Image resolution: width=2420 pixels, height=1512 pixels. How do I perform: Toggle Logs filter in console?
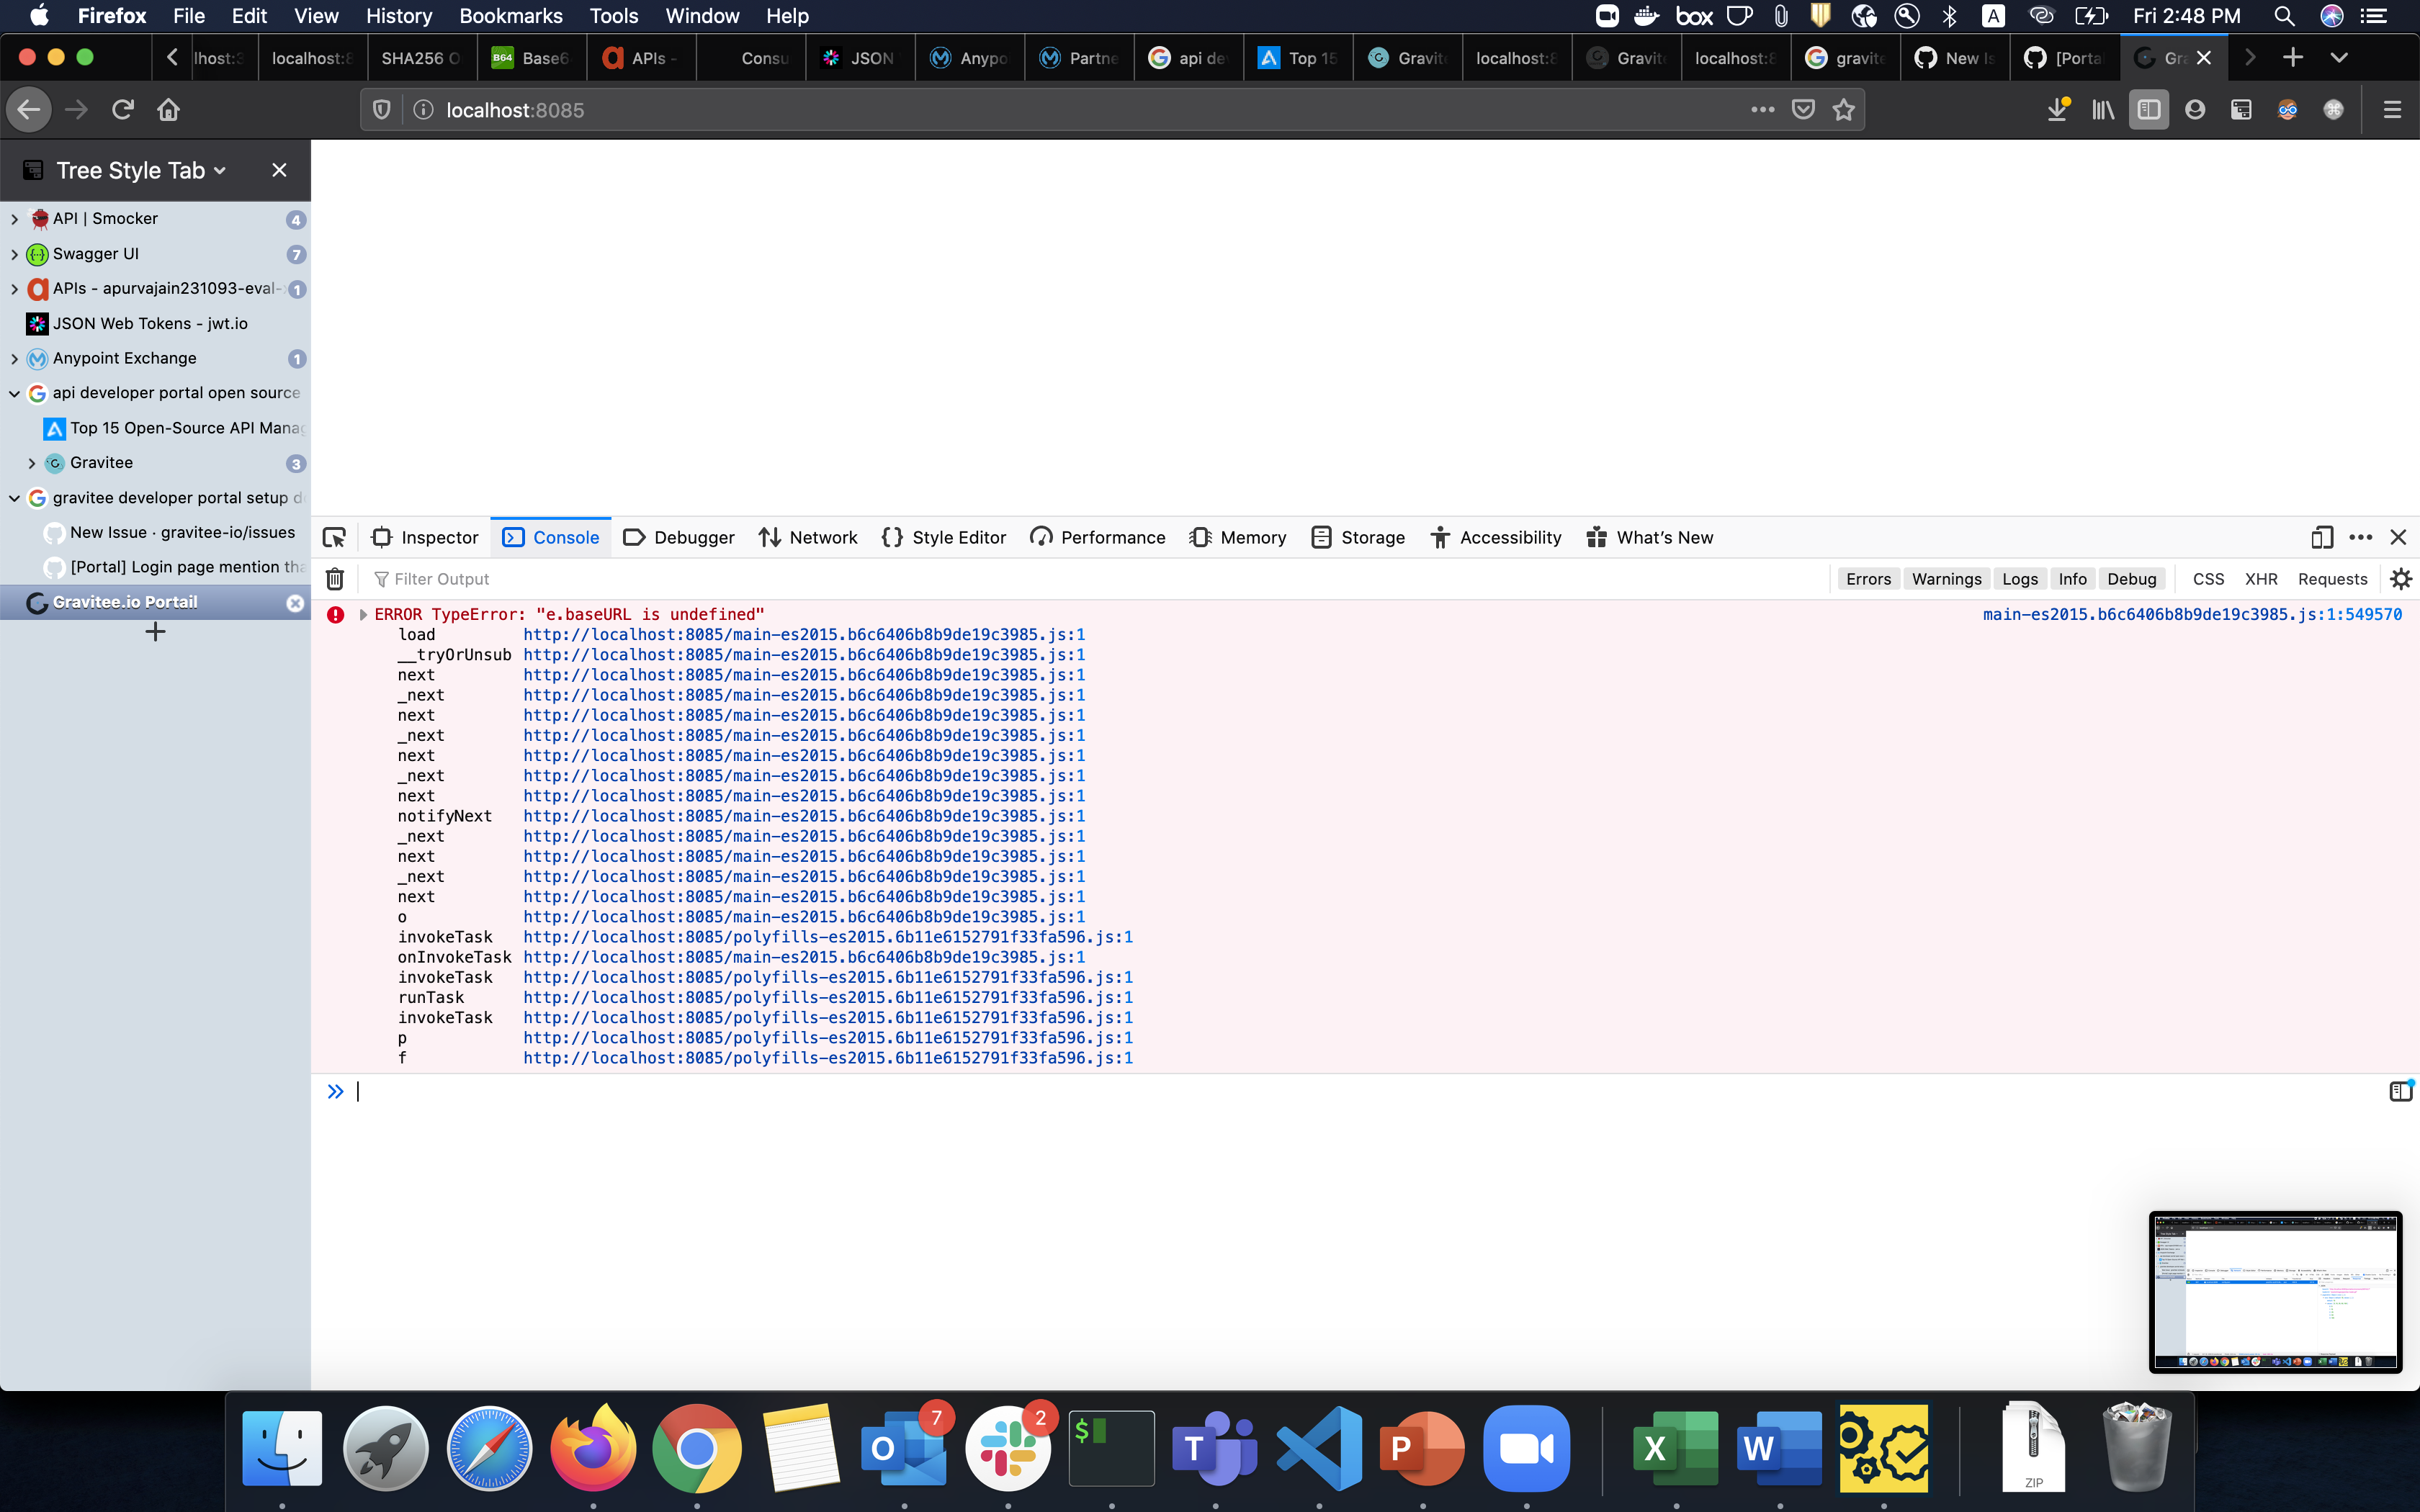[2020, 579]
